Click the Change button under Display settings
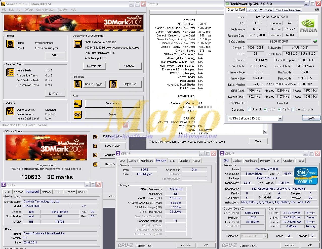Screen dimensions: 322x249 click(130, 66)
